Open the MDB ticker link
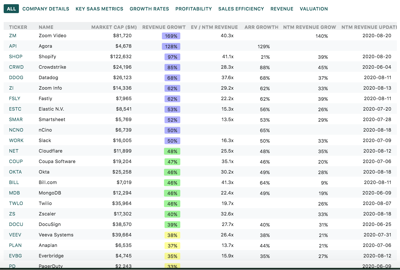The image size is (400, 270). [14, 193]
